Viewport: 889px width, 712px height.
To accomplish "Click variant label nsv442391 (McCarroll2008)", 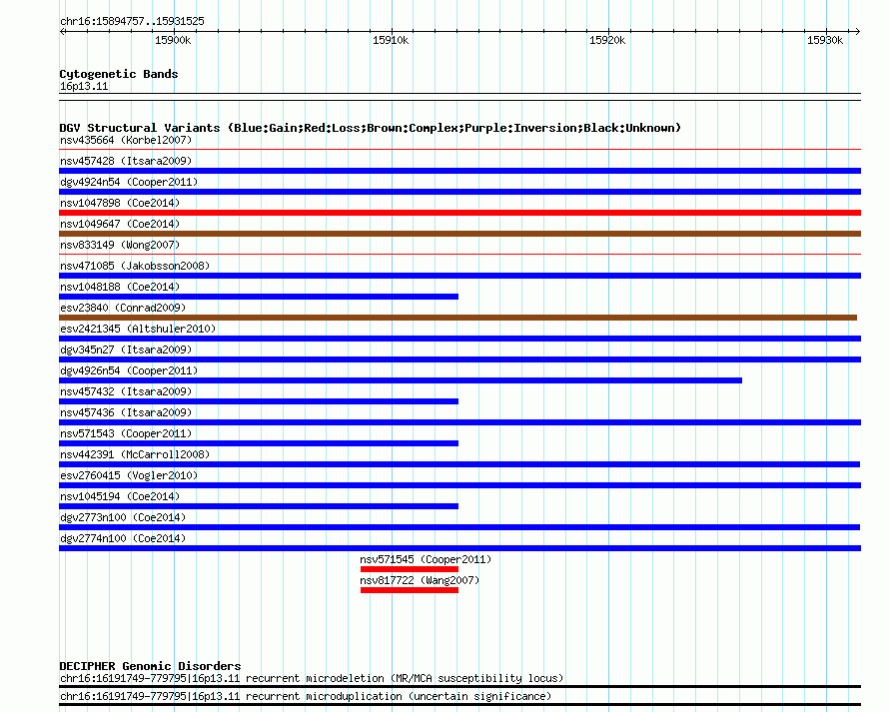I will [x=135, y=454].
